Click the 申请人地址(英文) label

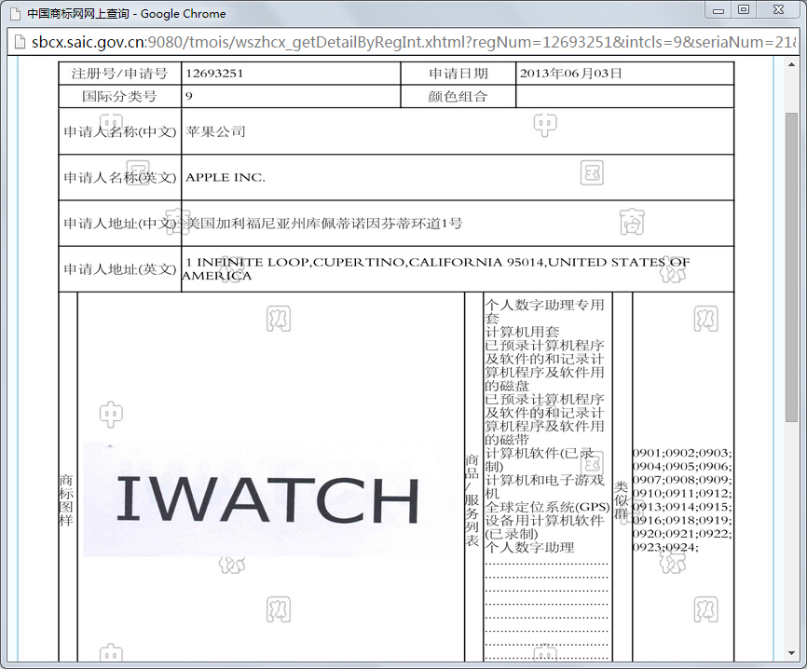(120, 269)
